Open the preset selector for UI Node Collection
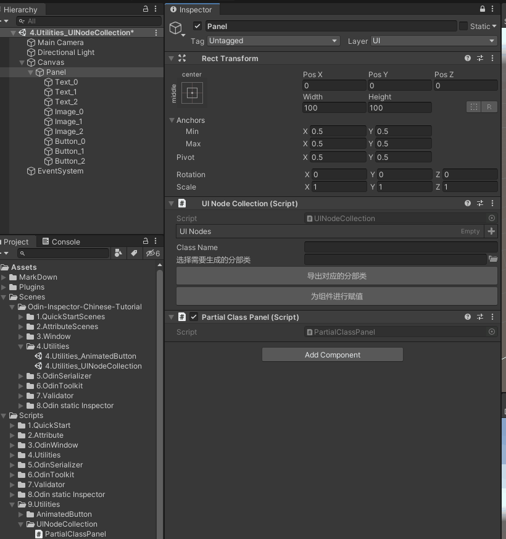506x539 pixels. coord(480,203)
